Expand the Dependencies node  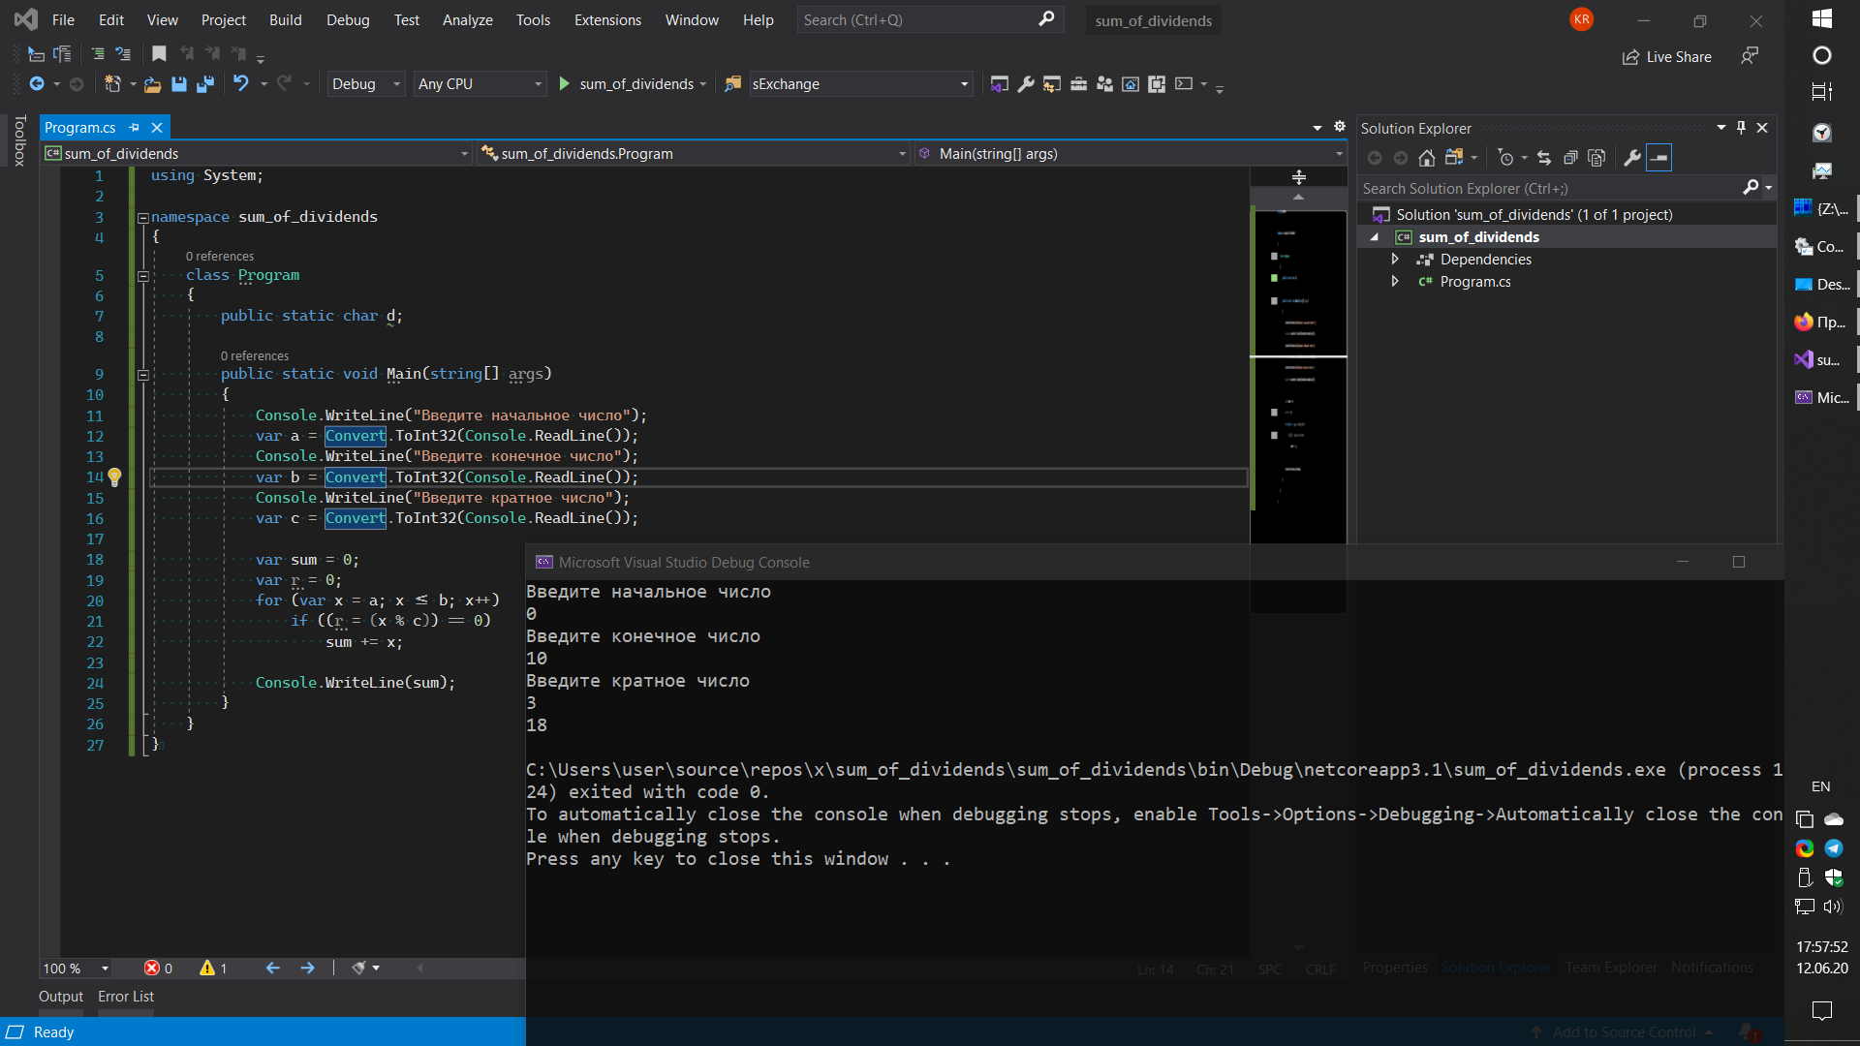point(1395,260)
